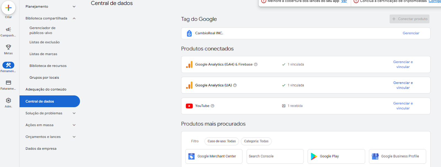This screenshot has height=167, width=441.
Task: Click the Google Play icon
Action: tap(314, 156)
